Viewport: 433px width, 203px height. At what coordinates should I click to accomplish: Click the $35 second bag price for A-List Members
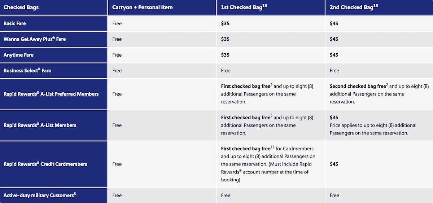[x=334, y=118]
